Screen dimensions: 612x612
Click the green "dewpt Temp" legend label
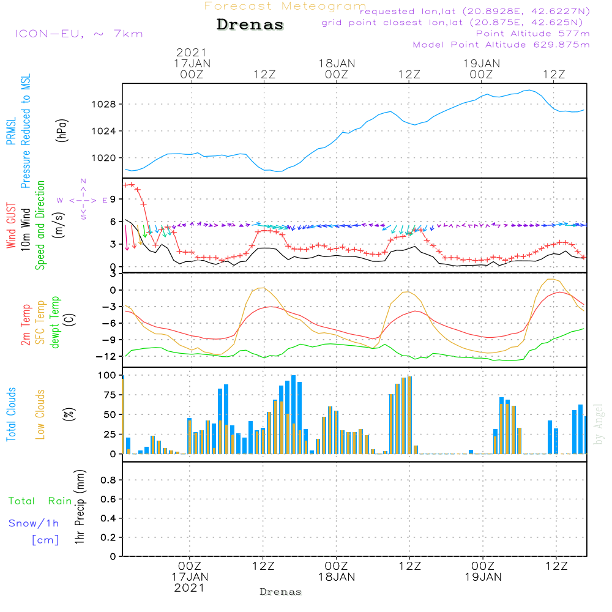pyautogui.click(x=54, y=322)
